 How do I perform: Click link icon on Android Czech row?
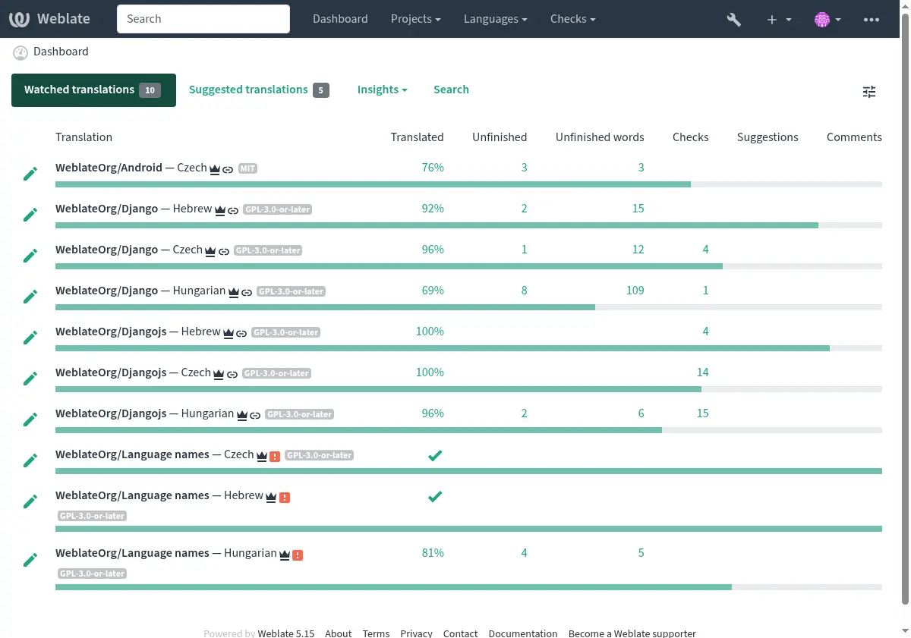coord(228,169)
